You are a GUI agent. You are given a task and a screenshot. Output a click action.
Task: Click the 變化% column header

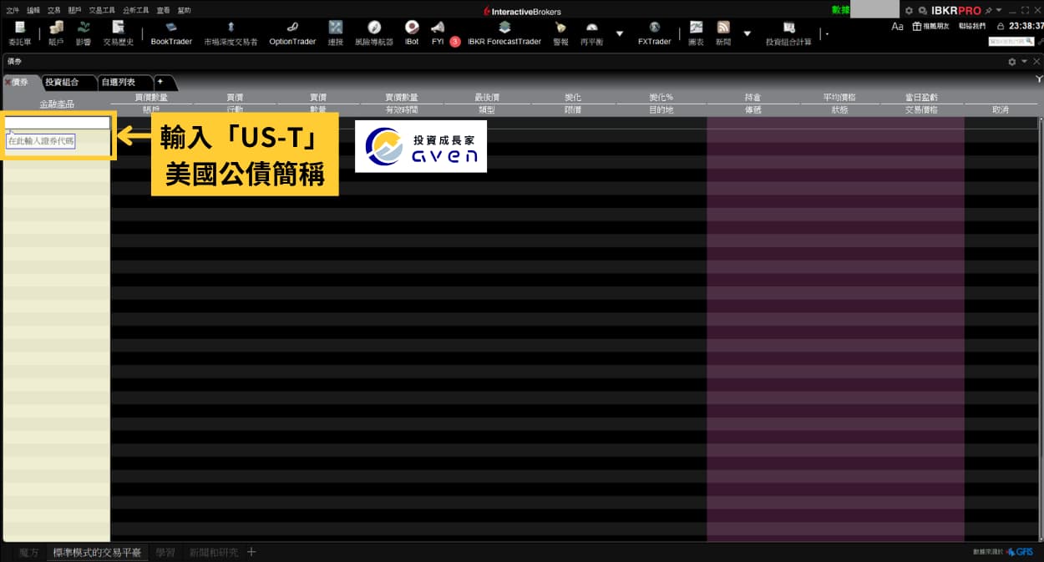coord(661,98)
